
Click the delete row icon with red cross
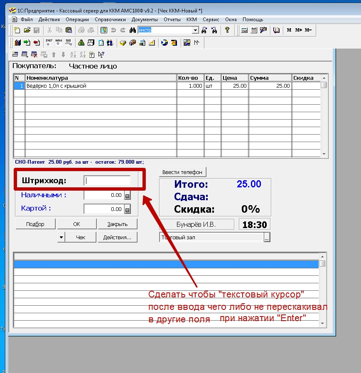coord(34,54)
